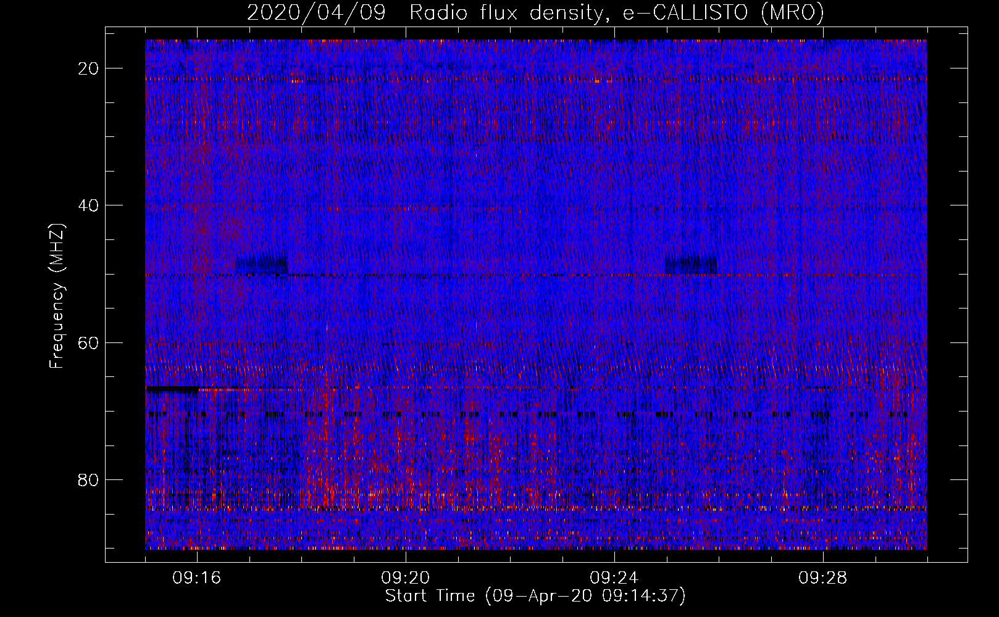This screenshot has height=617, width=999.
Task: Click the black bar at 67 MHz on left
Action: coord(172,389)
